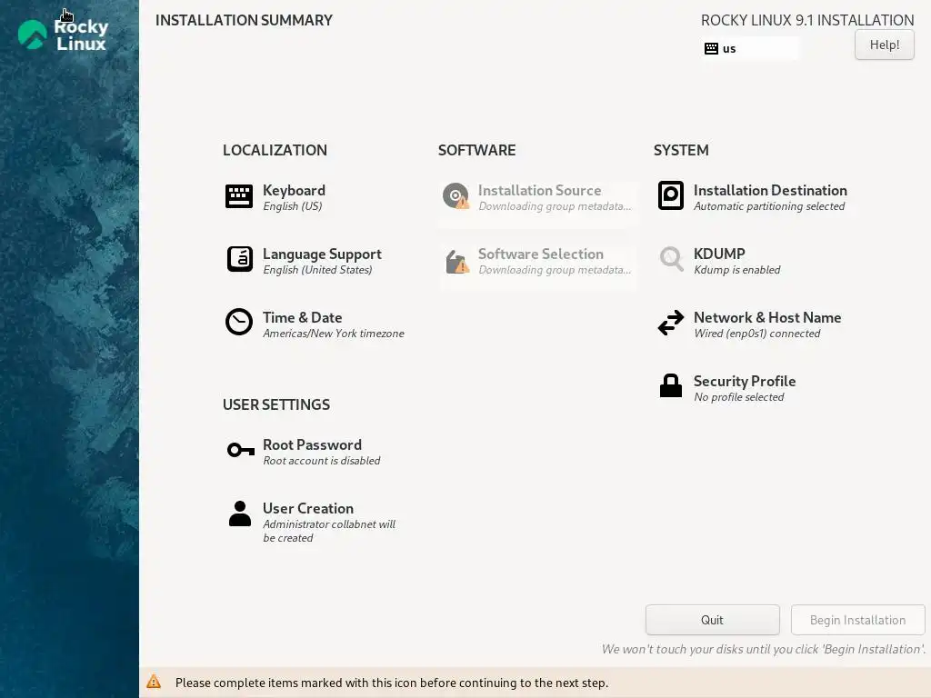The image size is (931, 698).
Task: Click the LOCALIZATION section heading
Action: (275, 150)
